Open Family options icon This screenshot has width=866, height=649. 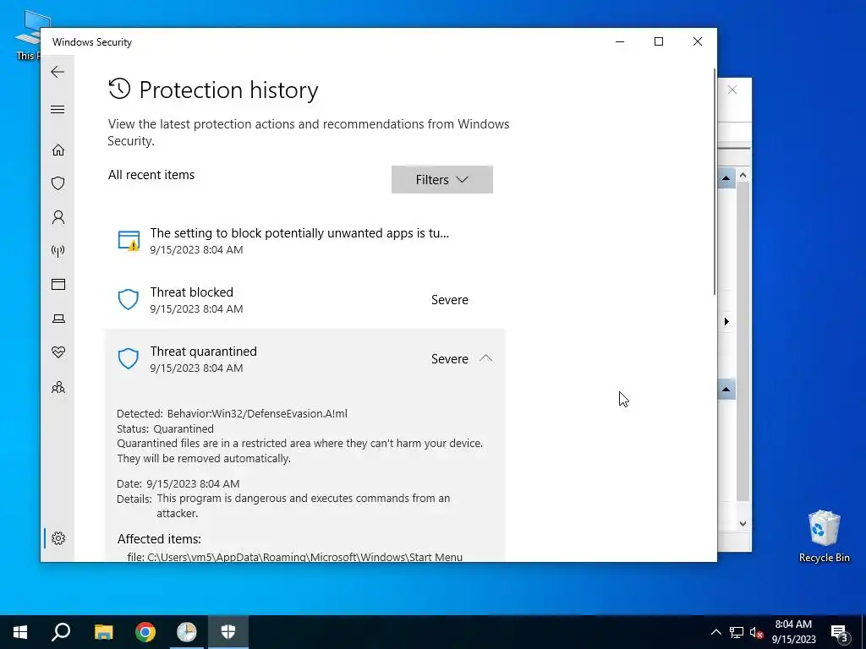tap(58, 387)
